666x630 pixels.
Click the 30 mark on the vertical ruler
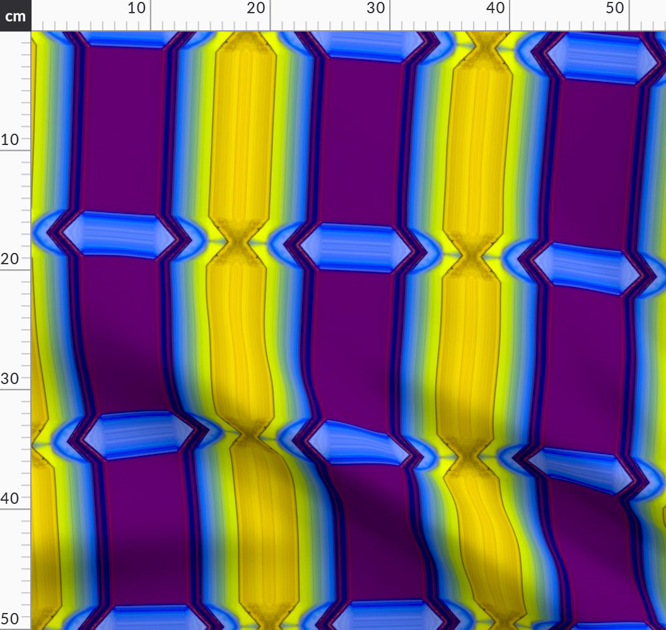(x=9, y=378)
